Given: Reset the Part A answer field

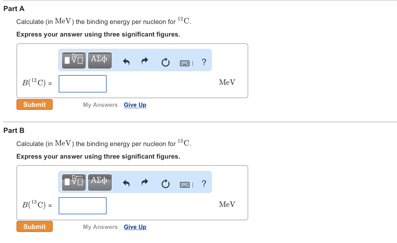Looking at the screenshot, I should [x=166, y=62].
